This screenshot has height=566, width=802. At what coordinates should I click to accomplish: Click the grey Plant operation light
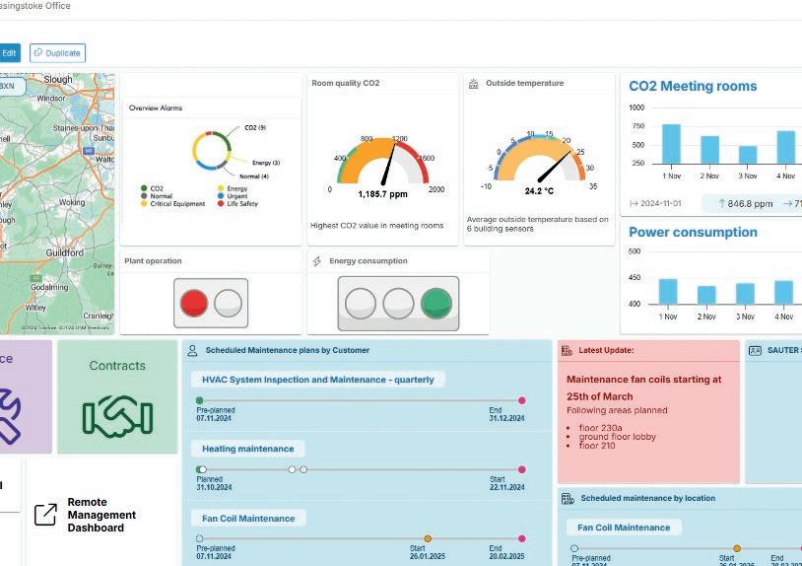pos(229,303)
